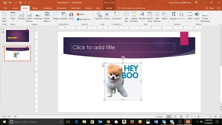Create a Photo Album
This screenshot has height=125, width=222.
47,17
